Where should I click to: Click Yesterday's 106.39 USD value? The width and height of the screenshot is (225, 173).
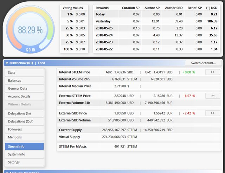coord(212,21)
